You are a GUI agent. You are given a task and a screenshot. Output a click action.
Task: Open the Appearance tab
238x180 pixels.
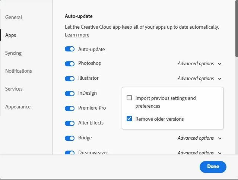coord(18,107)
